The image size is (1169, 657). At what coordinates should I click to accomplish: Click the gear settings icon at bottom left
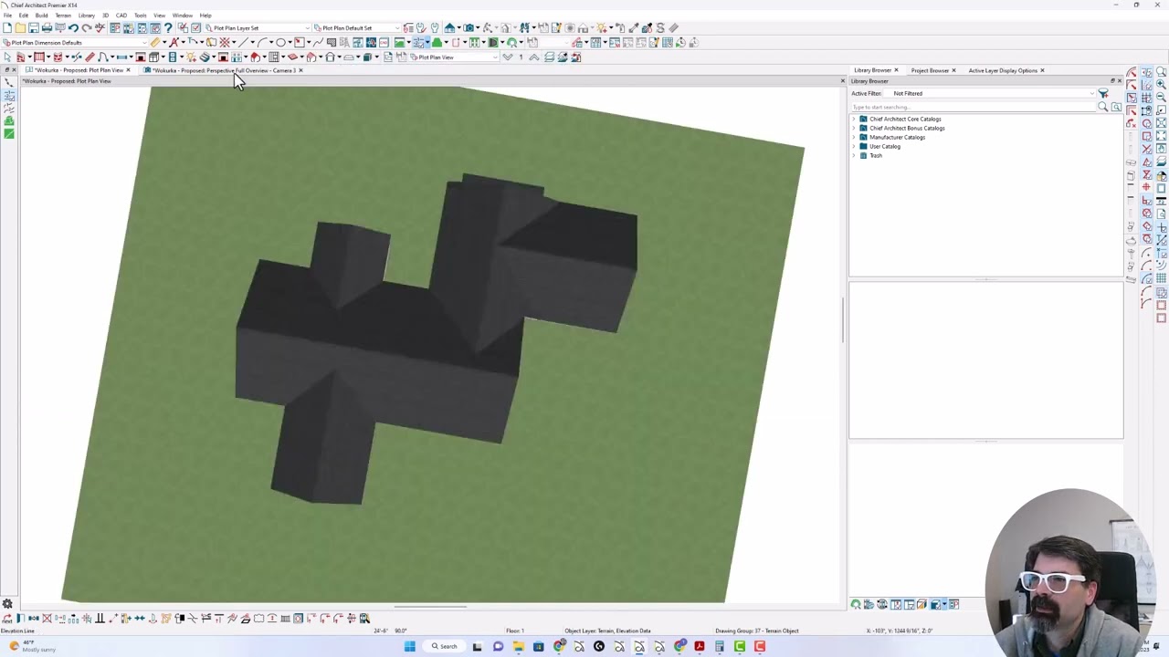click(7, 604)
